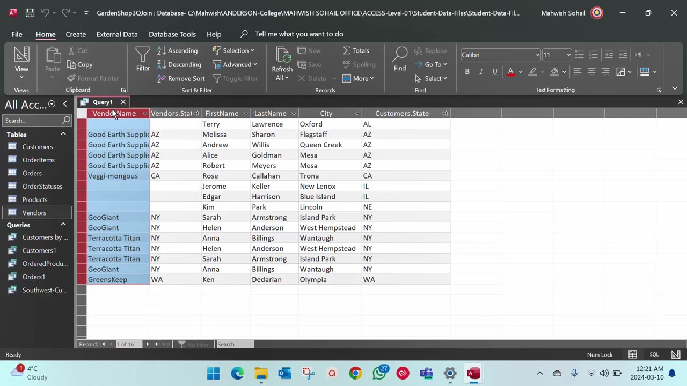Image resolution: width=687 pixels, height=386 pixels.
Task: Collapse the Tables group in navigation pane
Action: [x=63, y=134]
